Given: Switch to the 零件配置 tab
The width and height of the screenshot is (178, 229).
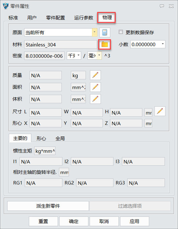Looking at the screenshot, I should [x=55, y=18].
